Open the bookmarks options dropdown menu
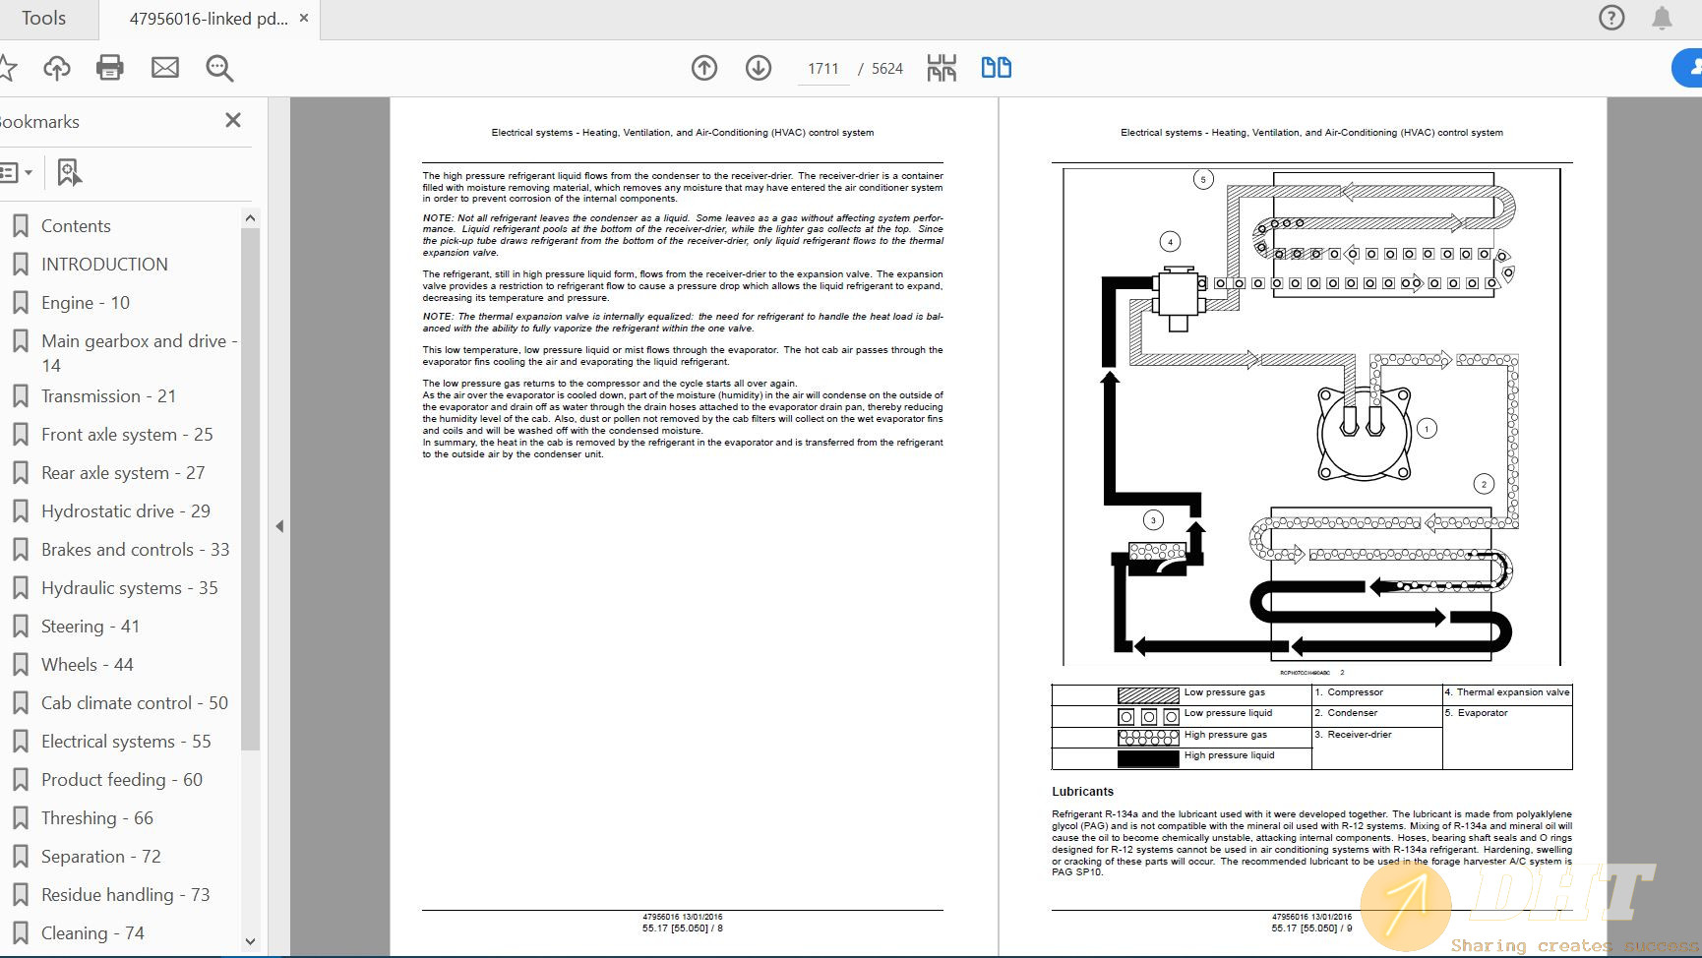1702x958 pixels. click(x=16, y=172)
